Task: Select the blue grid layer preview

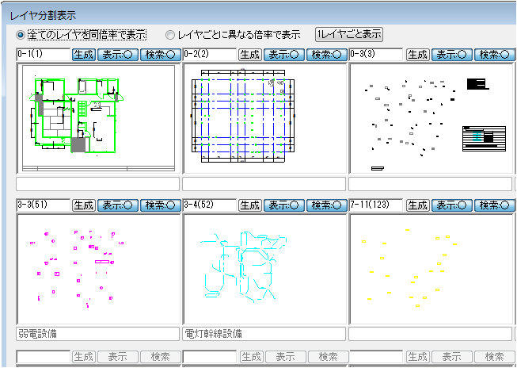Action: (x=264, y=118)
